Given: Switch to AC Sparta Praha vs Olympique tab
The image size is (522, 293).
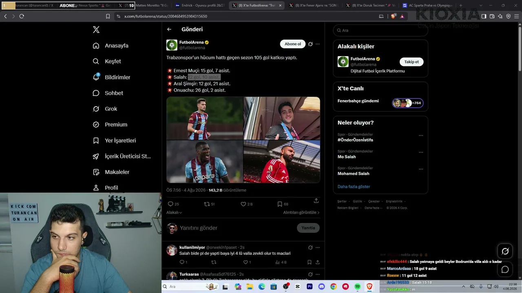Looking at the screenshot, I should (x=427, y=6).
